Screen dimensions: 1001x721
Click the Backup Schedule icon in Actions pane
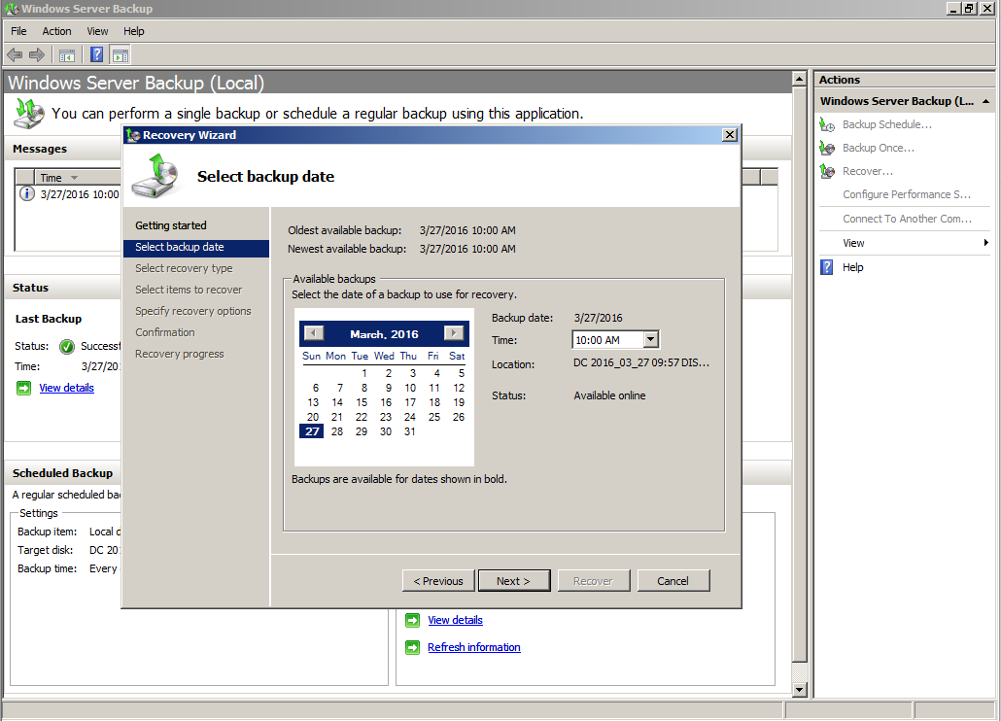point(827,125)
